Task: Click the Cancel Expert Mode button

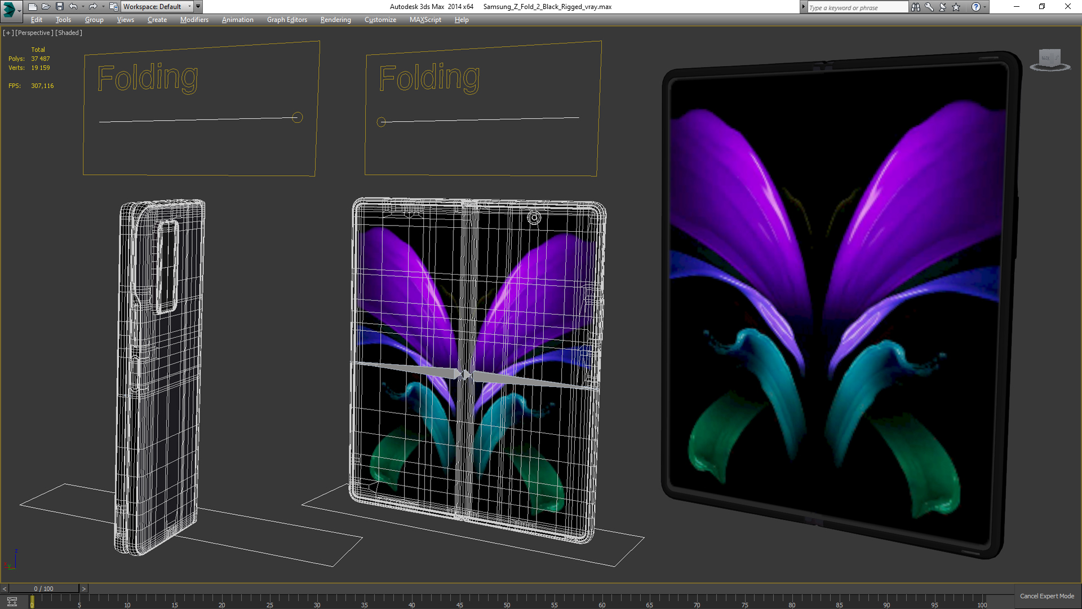Action: (x=1047, y=596)
